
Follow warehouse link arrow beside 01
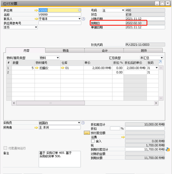[63, 68]
